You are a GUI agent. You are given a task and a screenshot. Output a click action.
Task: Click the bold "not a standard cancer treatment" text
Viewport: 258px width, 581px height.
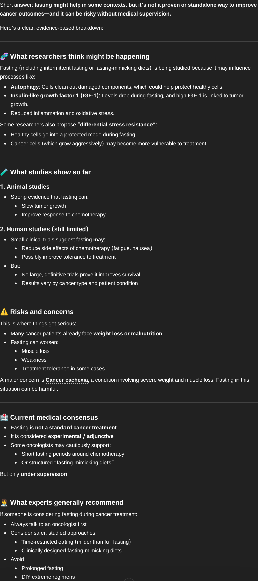[x=76, y=428]
